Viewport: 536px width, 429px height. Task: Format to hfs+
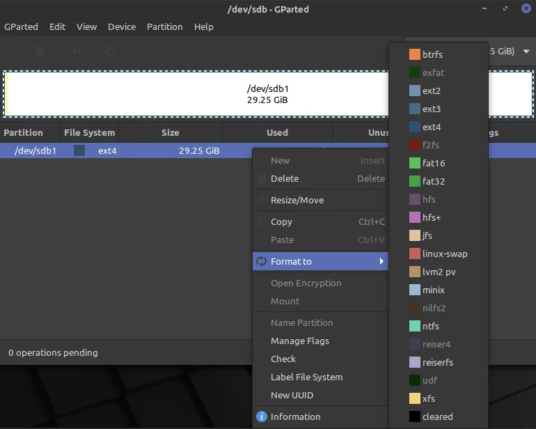[439, 217]
